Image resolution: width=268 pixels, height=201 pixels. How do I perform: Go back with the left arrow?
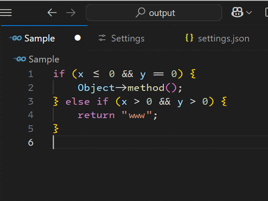(x=52, y=12)
